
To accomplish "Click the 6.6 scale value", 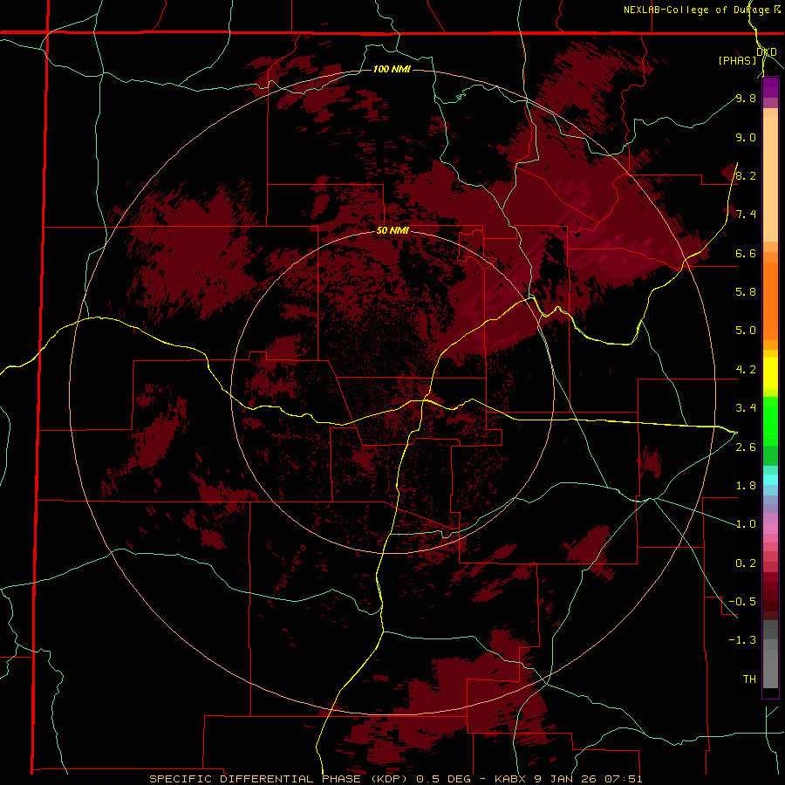I will (746, 253).
